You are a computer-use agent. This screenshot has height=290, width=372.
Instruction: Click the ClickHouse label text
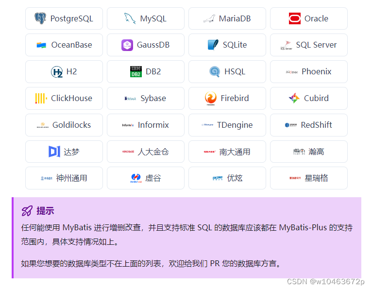point(72,98)
